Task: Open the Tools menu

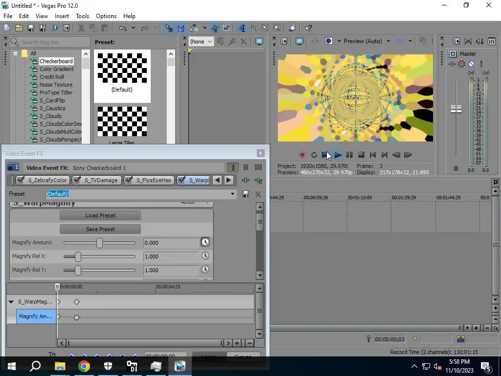Action: point(82,16)
